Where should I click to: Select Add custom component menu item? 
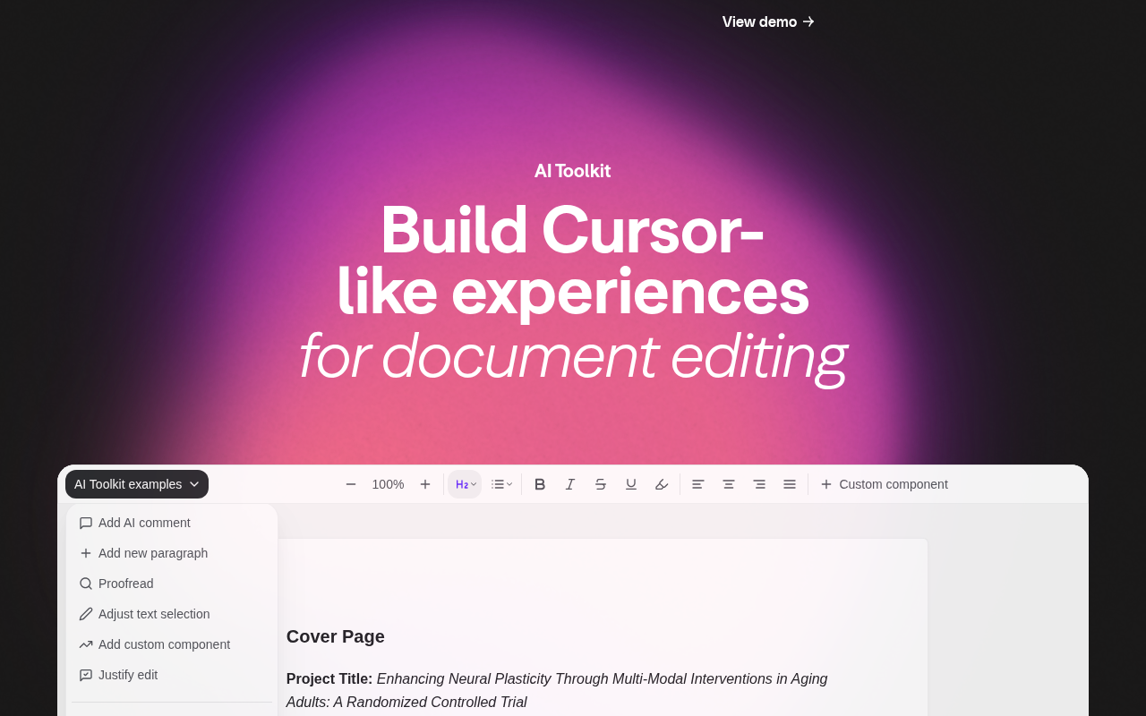(x=172, y=644)
